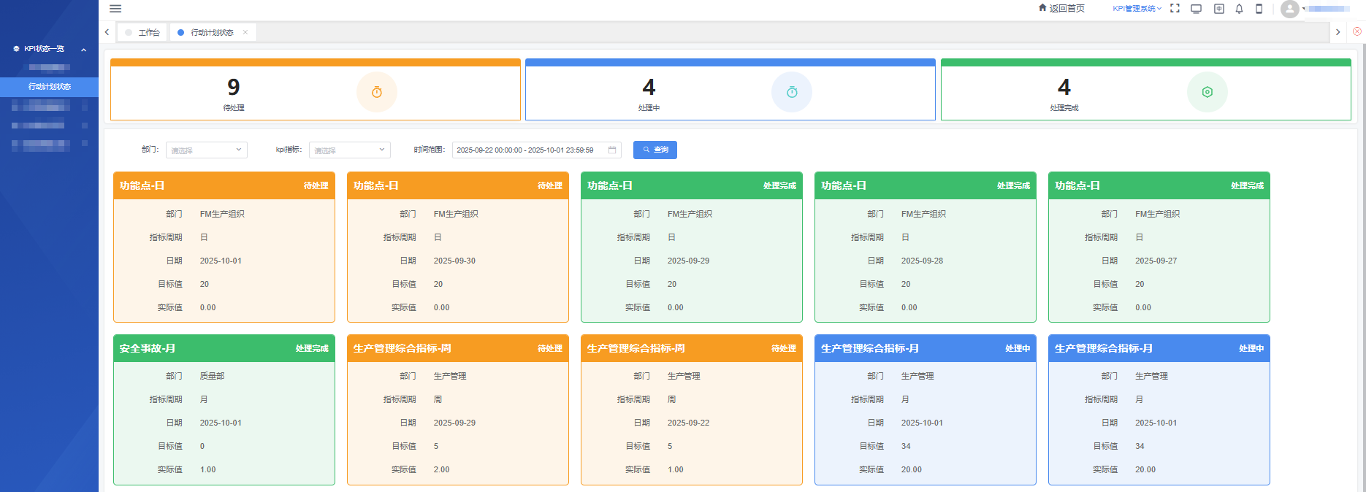Click the mobile phone icon
This screenshot has width=1366, height=492.
click(x=1259, y=9)
